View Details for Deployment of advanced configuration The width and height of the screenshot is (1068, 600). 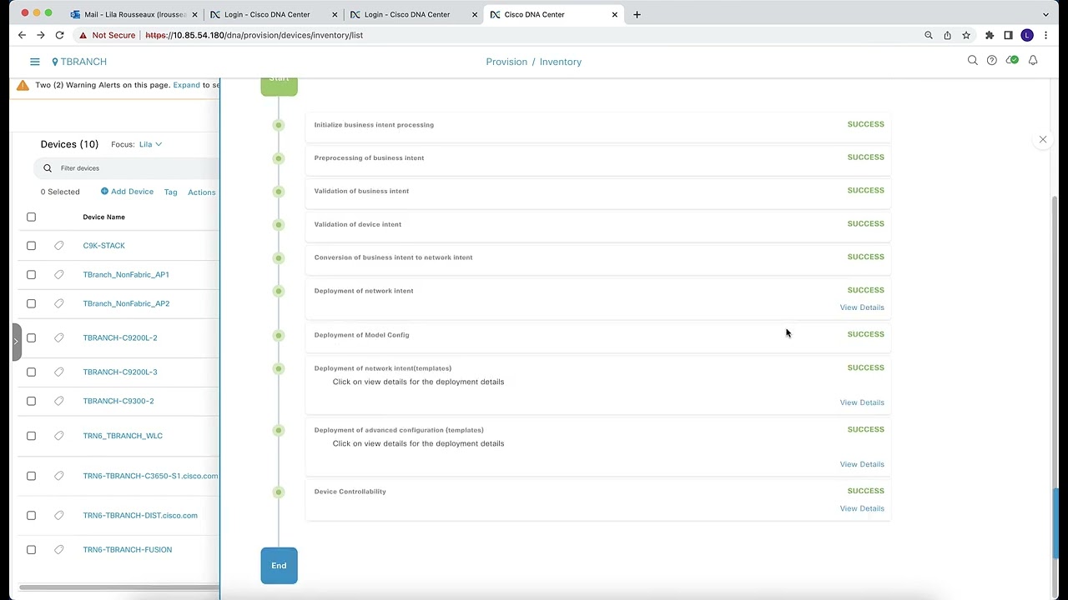(862, 464)
